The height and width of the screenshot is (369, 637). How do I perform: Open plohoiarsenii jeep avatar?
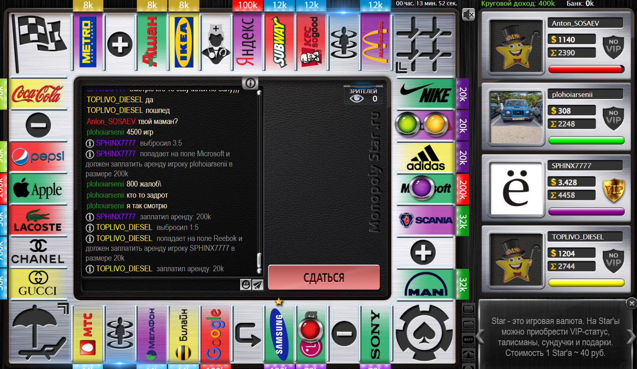[x=516, y=117]
